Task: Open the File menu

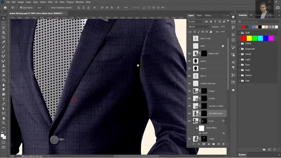Action: point(8,2)
